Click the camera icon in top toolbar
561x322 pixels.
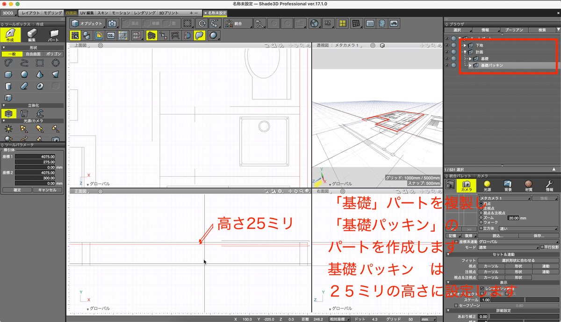[112, 23]
